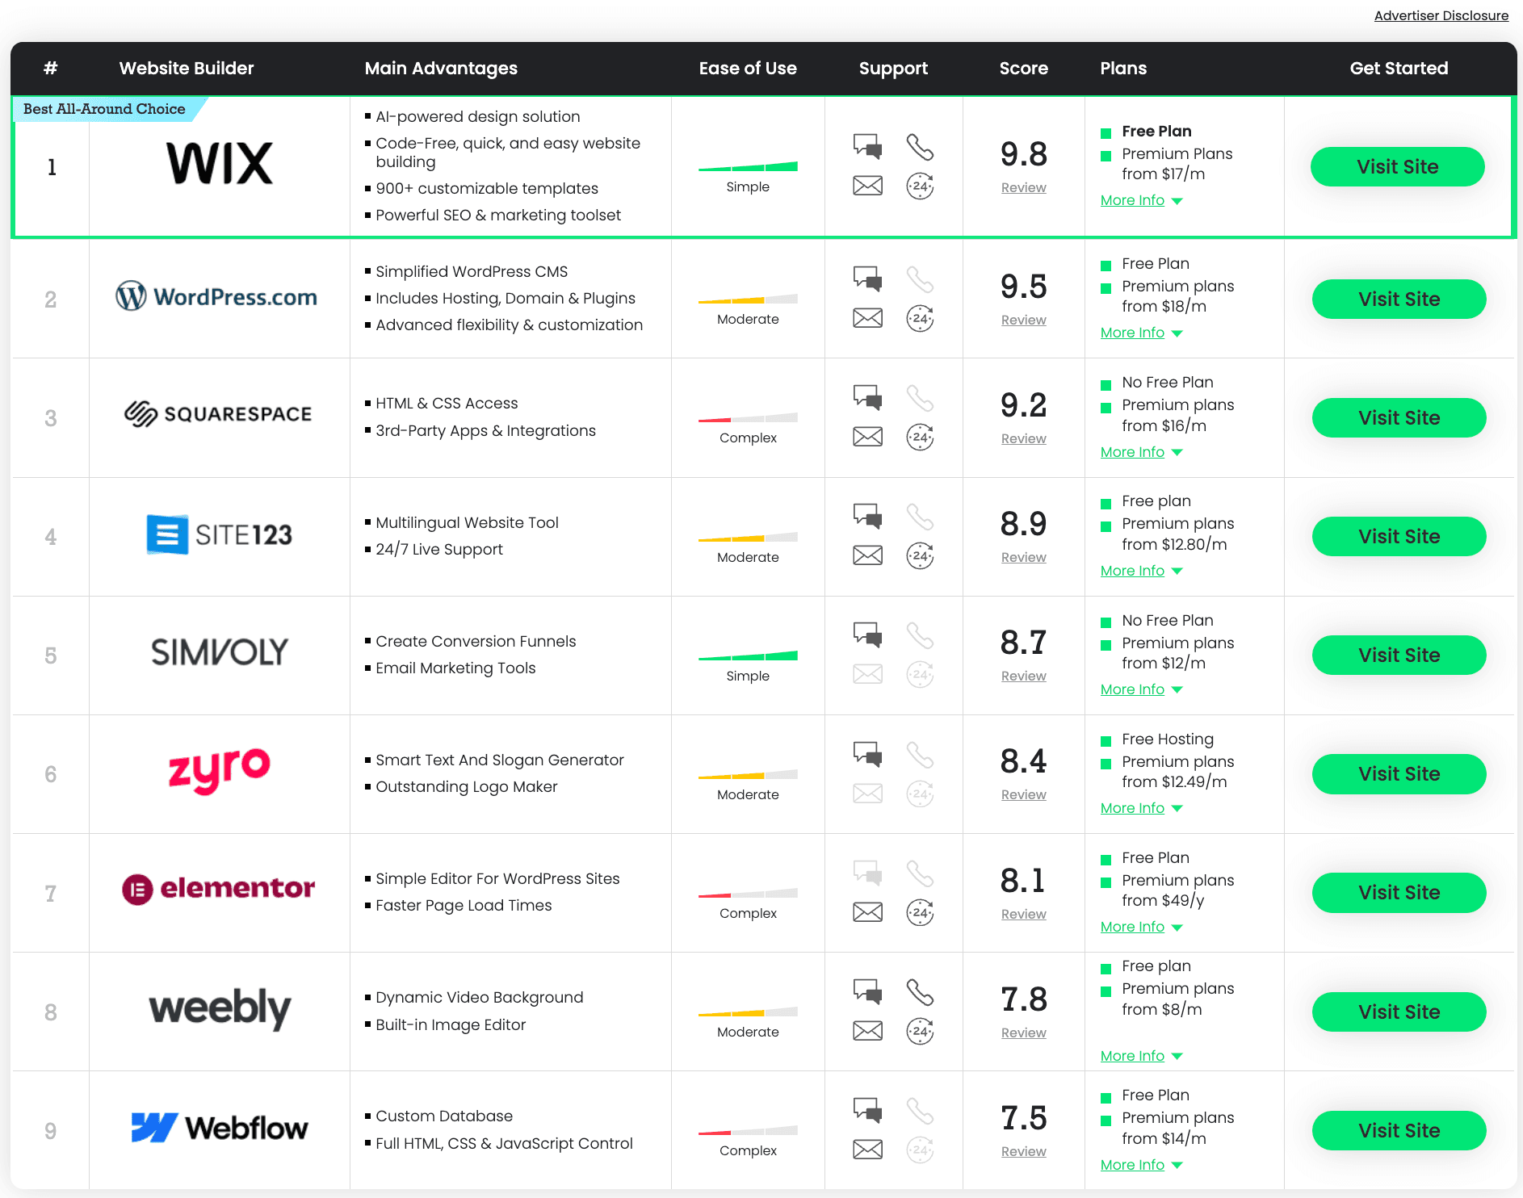The height and width of the screenshot is (1198, 1523).
Task: Expand More Info for Simvoly plans
Action: (1141, 689)
